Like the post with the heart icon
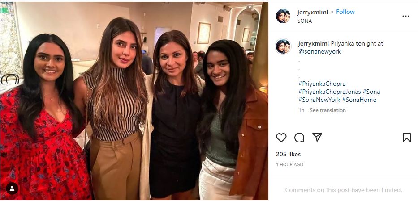Screen dimensions: 418x201 tap(281, 138)
